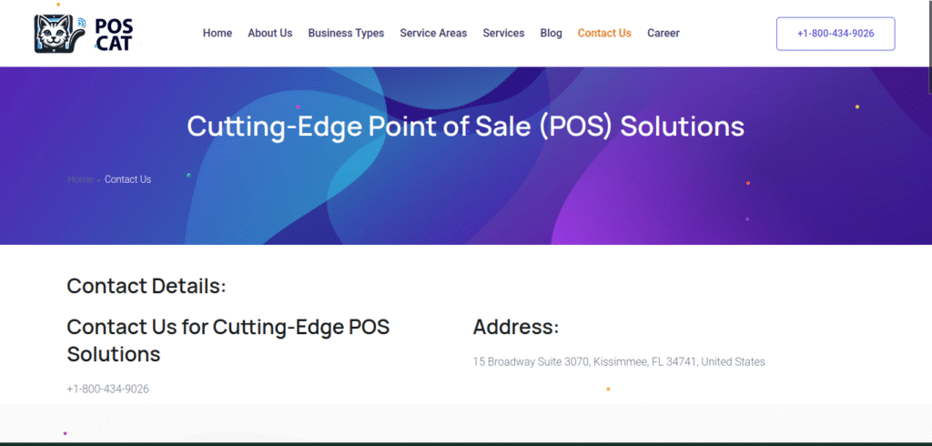Go to the Home navigation item
The width and height of the screenshot is (932, 446).
pyautogui.click(x=218, y=34)
